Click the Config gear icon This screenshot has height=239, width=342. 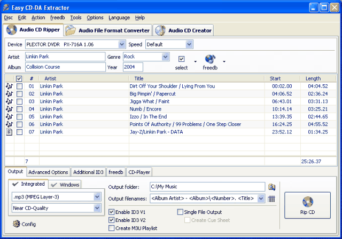17,224
